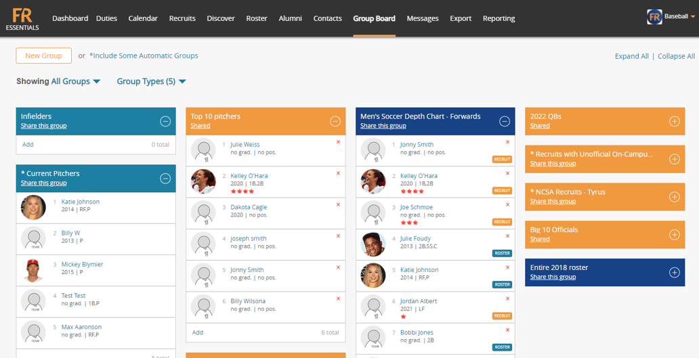Screen dimensions: 699x358
Task: Expand the Entire 2018 roster group
Action: point(675,273)
